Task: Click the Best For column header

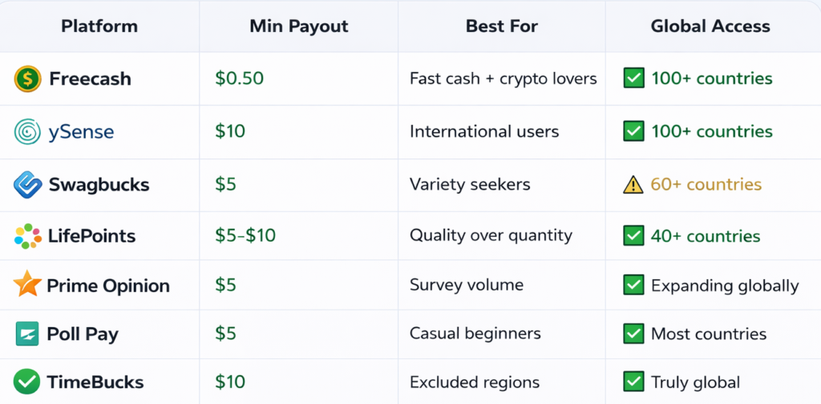Action: (x=502, y=26)
